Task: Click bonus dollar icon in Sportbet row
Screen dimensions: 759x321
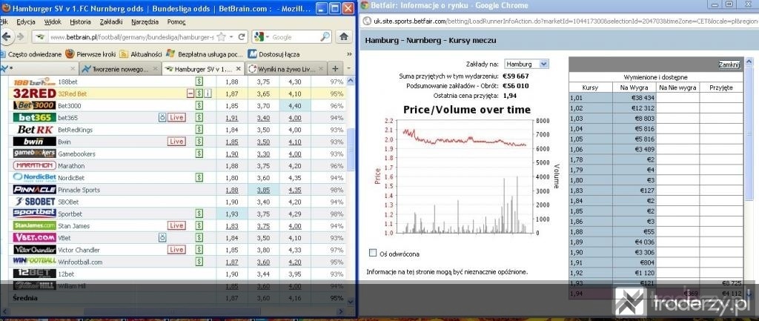Action: [x=199, y=214]
